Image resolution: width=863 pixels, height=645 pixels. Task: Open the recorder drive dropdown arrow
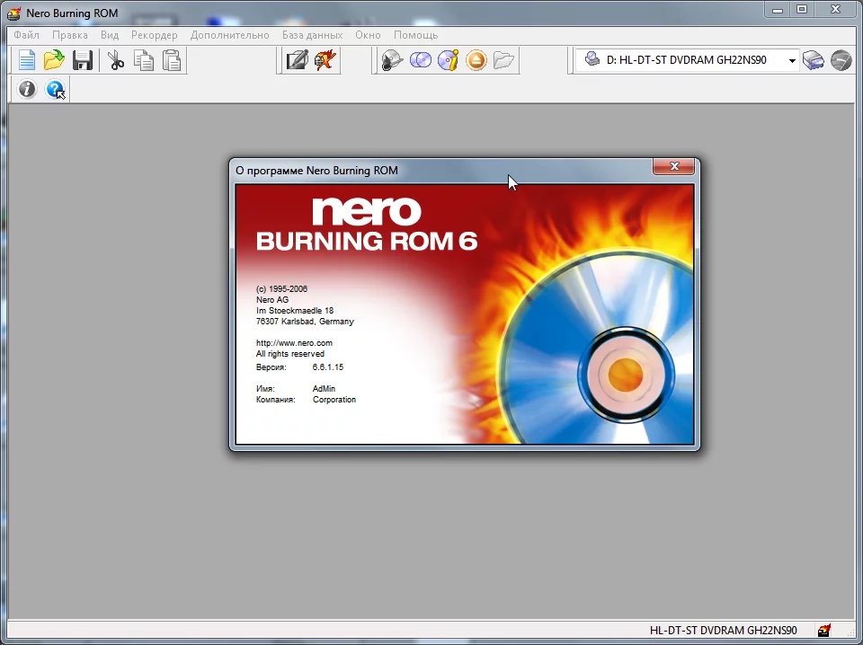[792, 60]
